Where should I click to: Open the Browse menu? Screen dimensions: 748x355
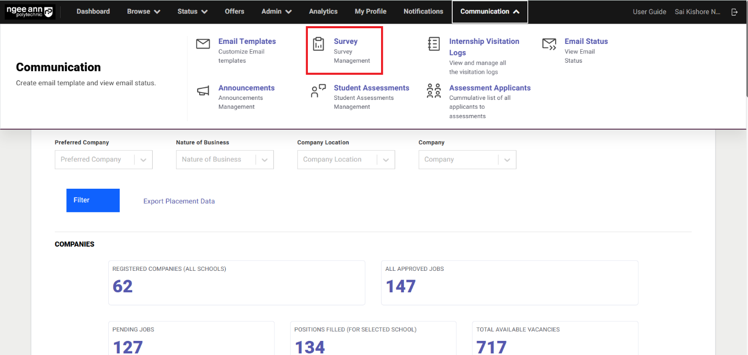coord(143,12)
